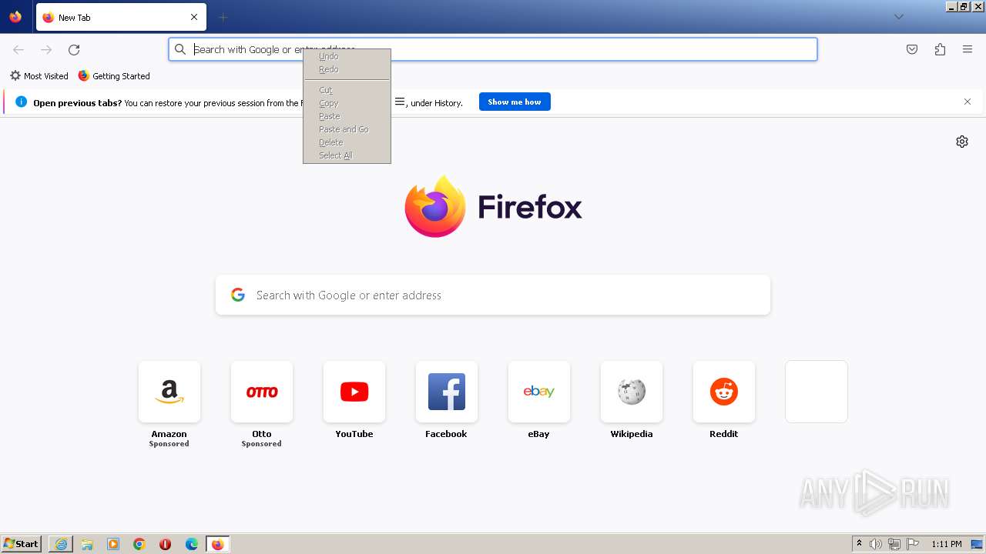The width and height of the screenshot is (986, 554).
Task: Open a new tab with plus button
Action: pos(223,17)
